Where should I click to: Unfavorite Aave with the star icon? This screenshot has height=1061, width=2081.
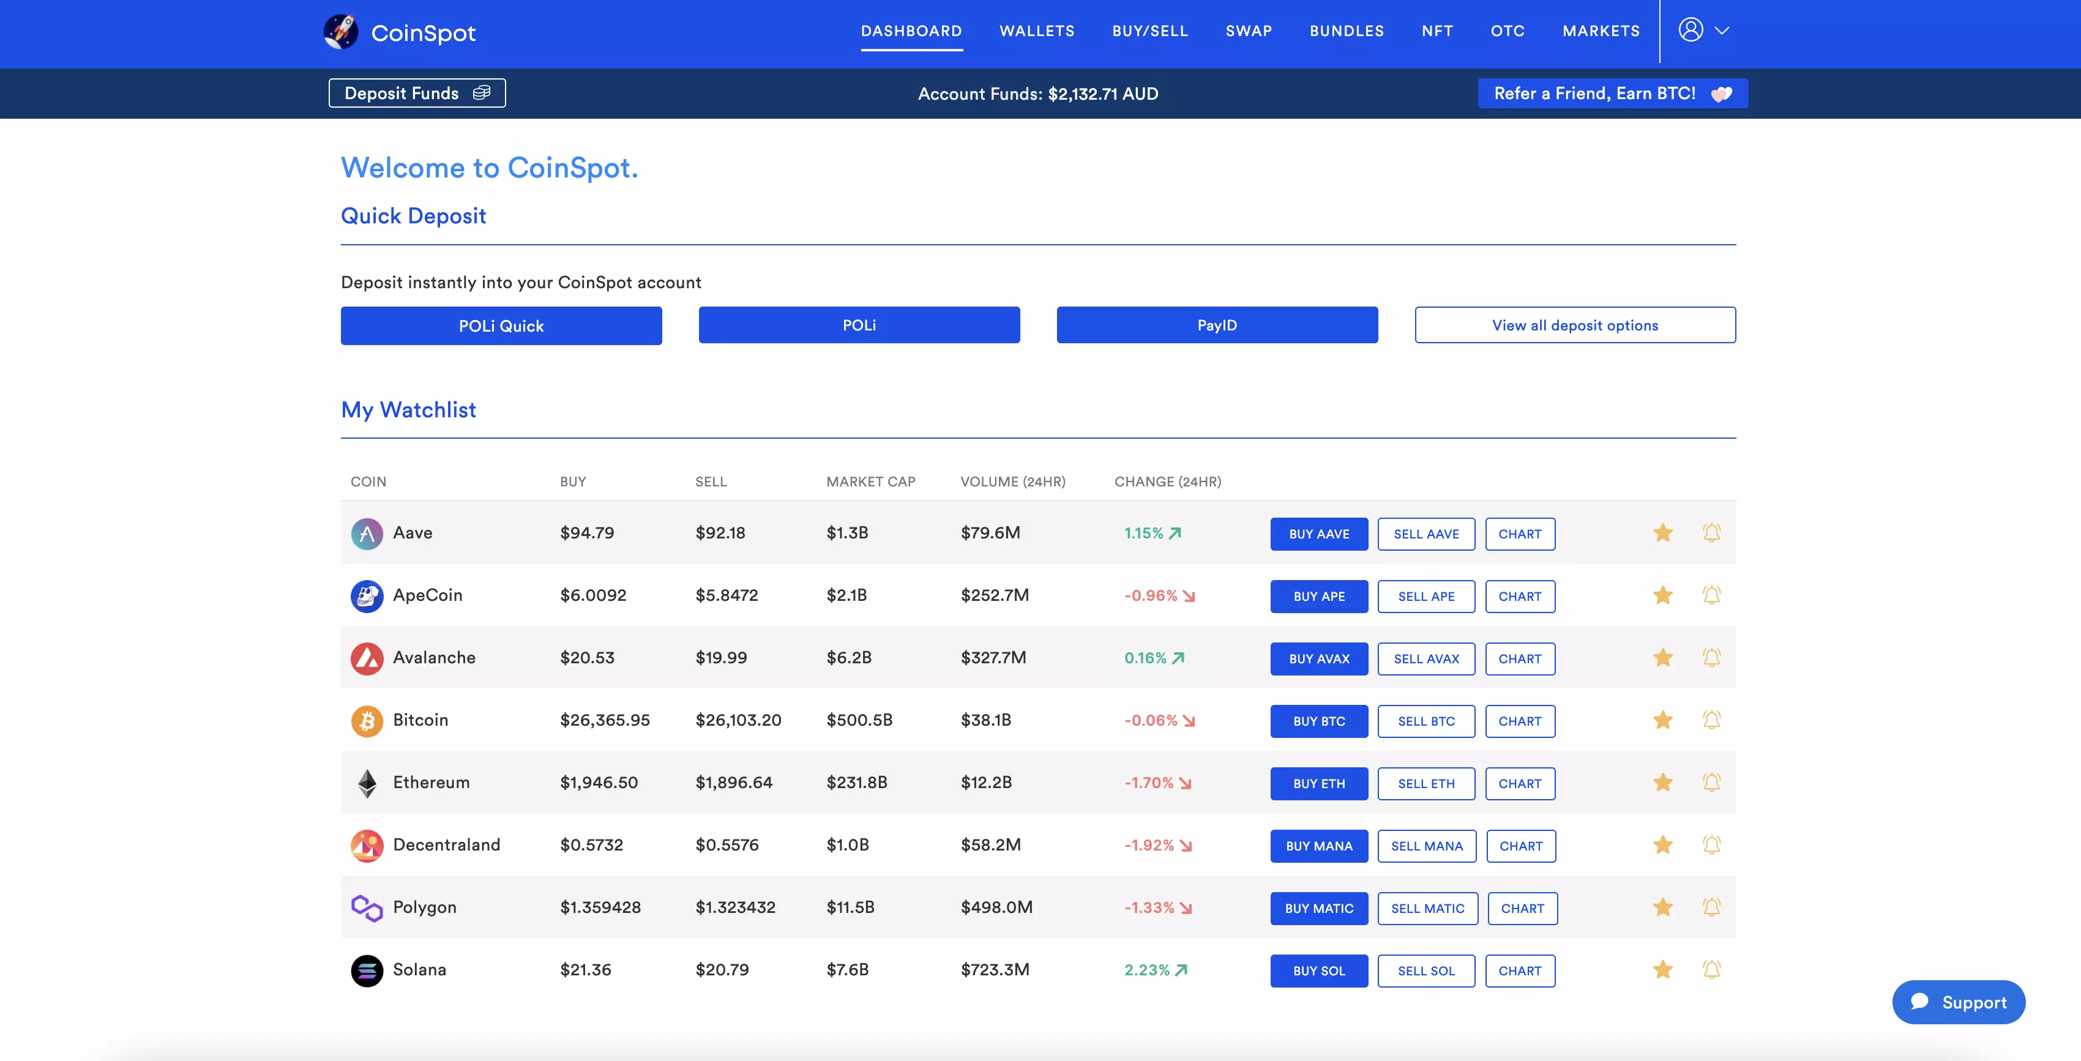click(x=1662, y=533)
